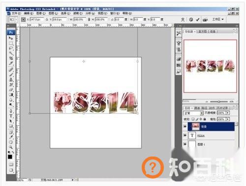Select the Shape tool
This screenshot has height=186, width=246.
click(x=11, y=126)
